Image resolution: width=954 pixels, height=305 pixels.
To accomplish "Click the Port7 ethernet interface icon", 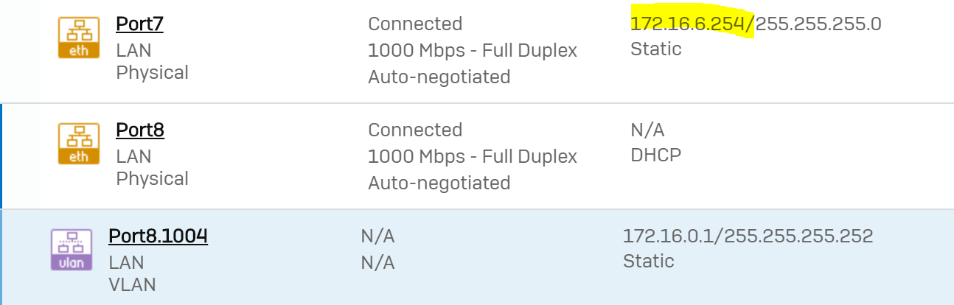I will click(x=79, y=37).
